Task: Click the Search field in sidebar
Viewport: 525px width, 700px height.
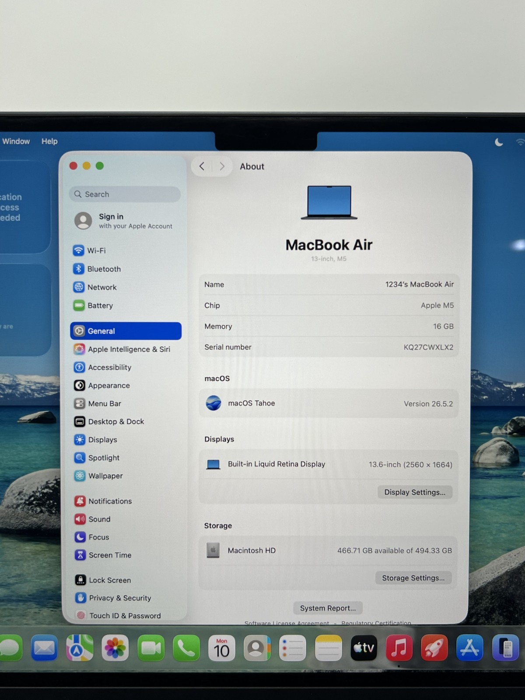Action: click(125, 194)
